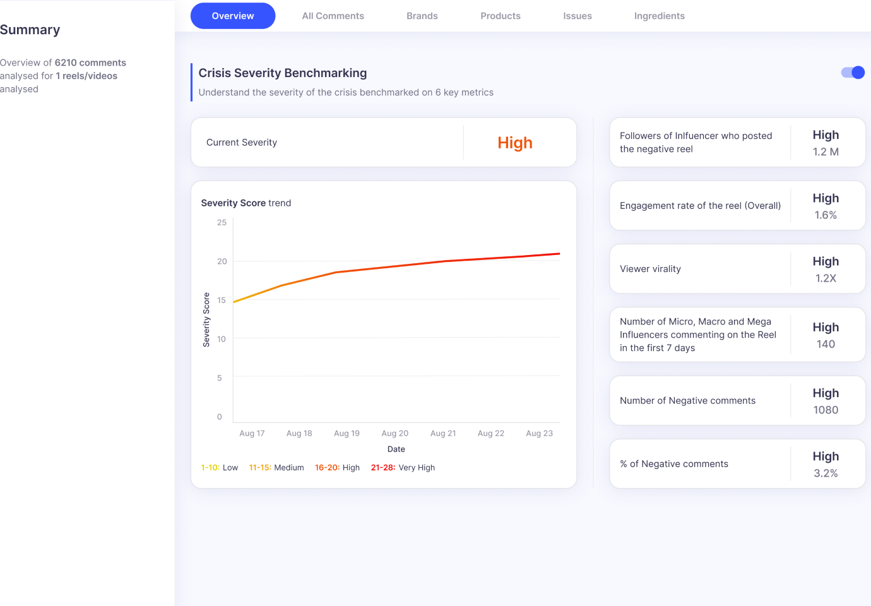
Task: Open the Issues tab
Action: point(578,16)
